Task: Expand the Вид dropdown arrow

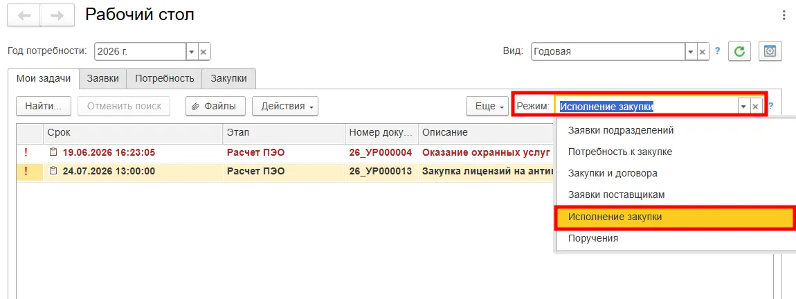Action: coord(691,52)
